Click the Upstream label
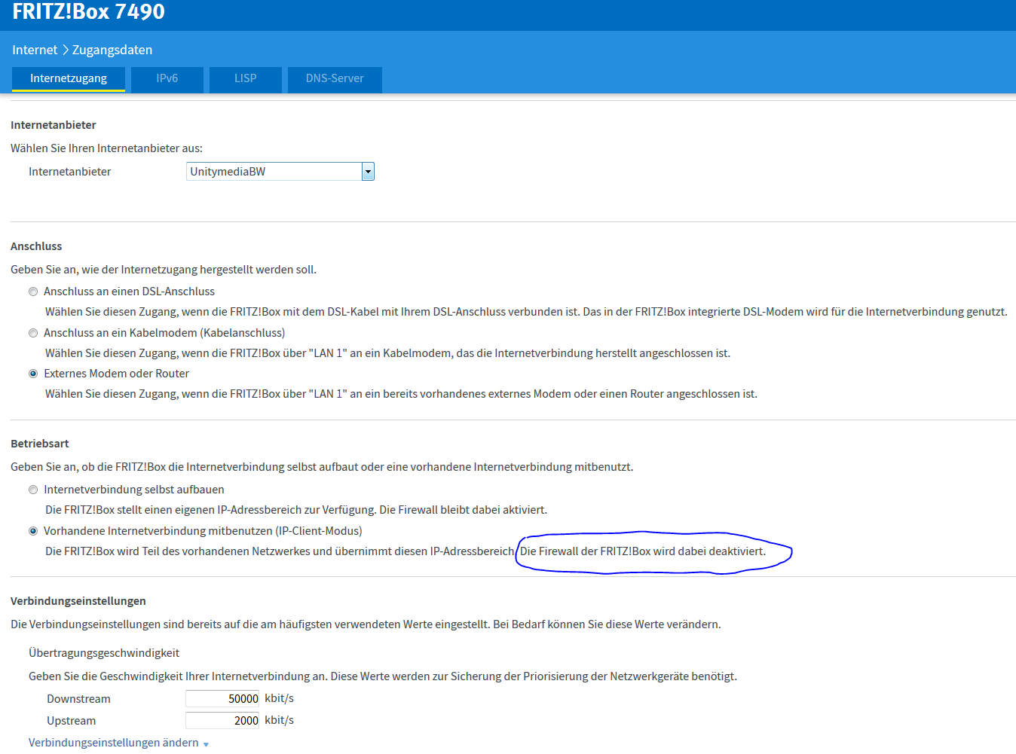 click(71, 721)
